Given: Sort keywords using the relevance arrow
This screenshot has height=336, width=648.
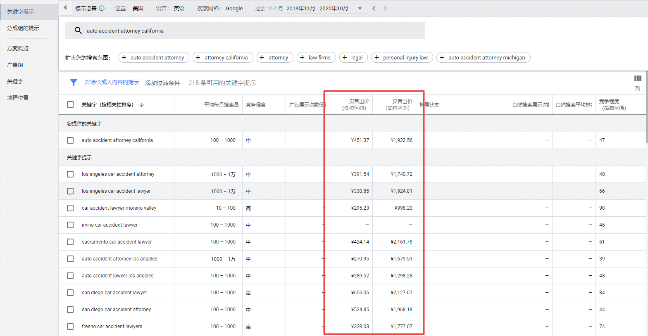Looking at the screenshot, I should coord(142,105).
